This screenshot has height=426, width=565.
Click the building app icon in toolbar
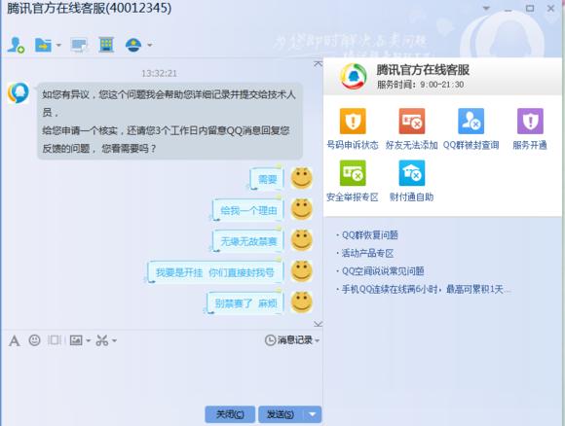pos(106,45)
